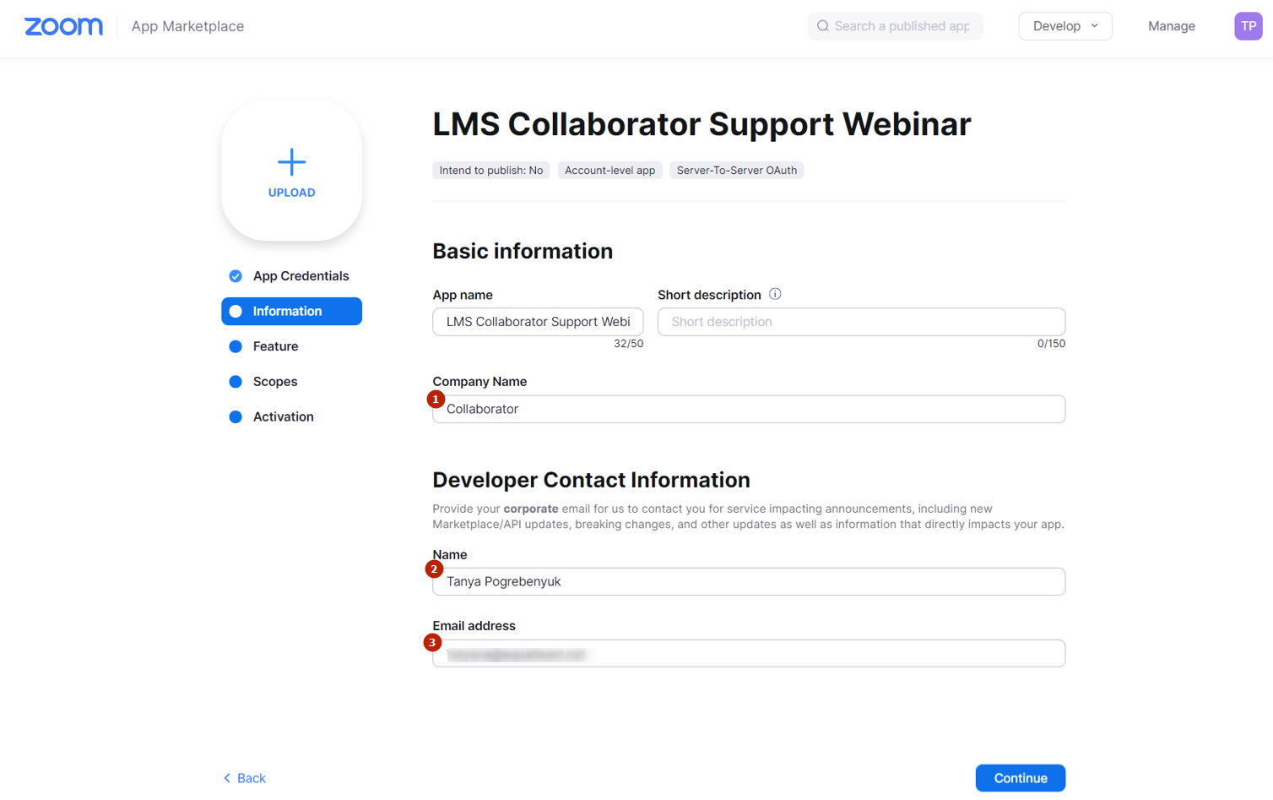Viewport: 1273px width, 800px height.
Task: Click the '0/150' character counter
Action: pyautogui.click(x=1051, y=344)
